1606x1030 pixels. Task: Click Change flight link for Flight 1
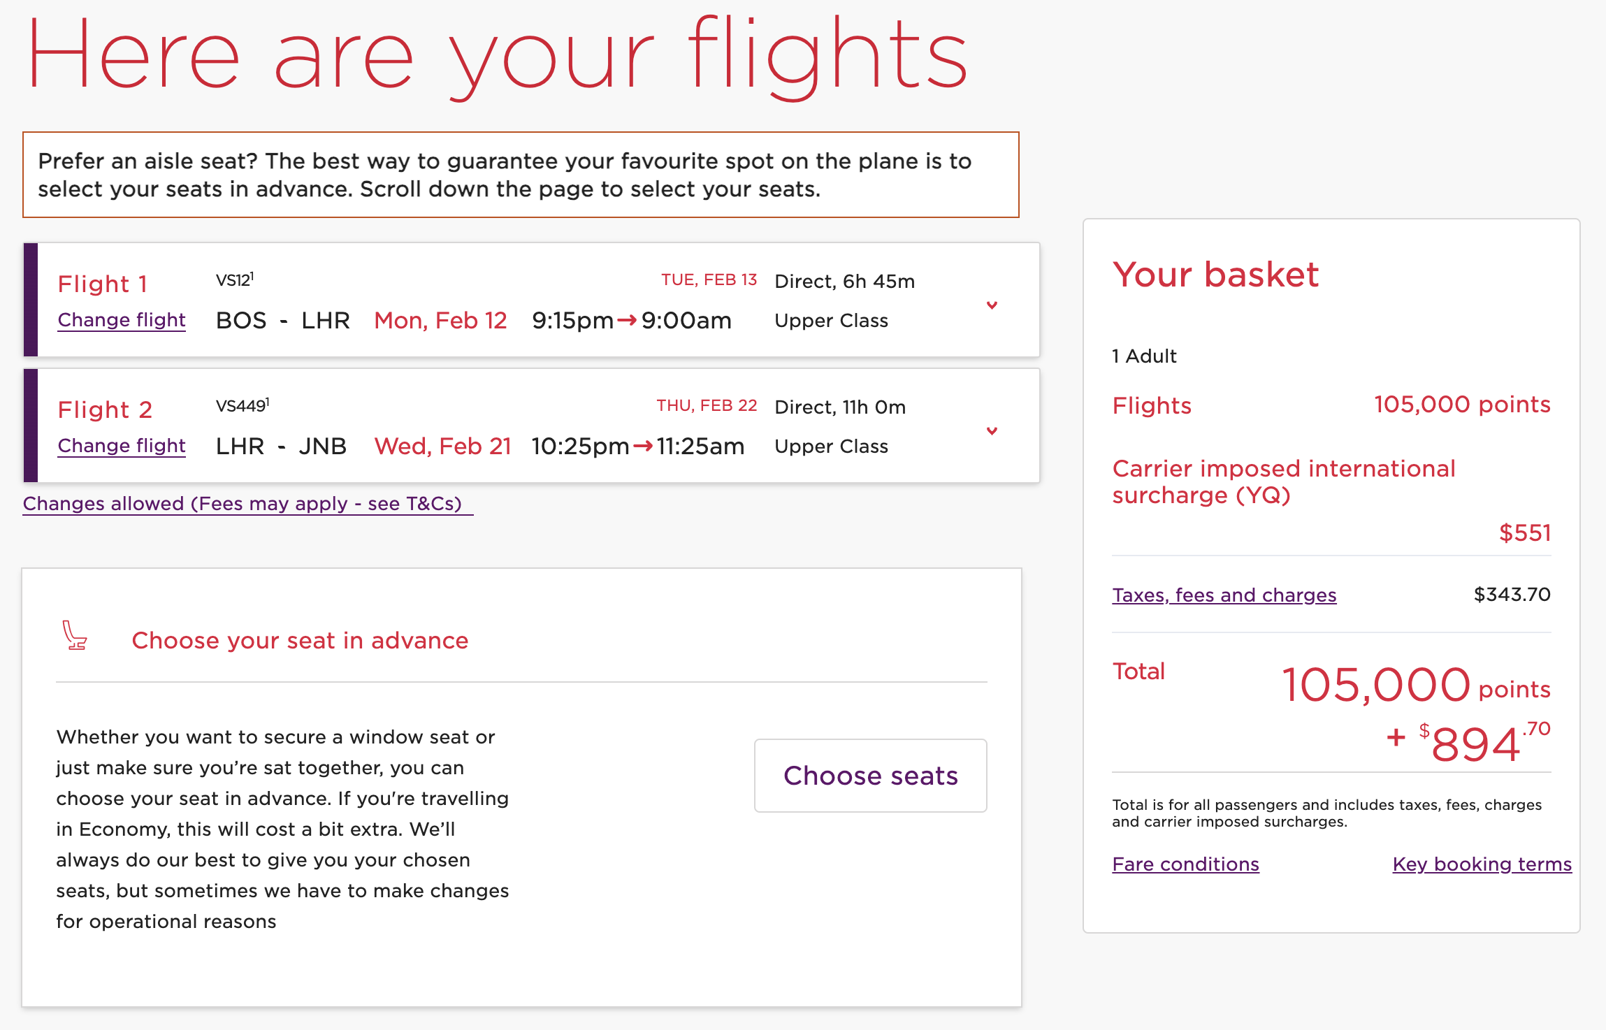point(122,320)
